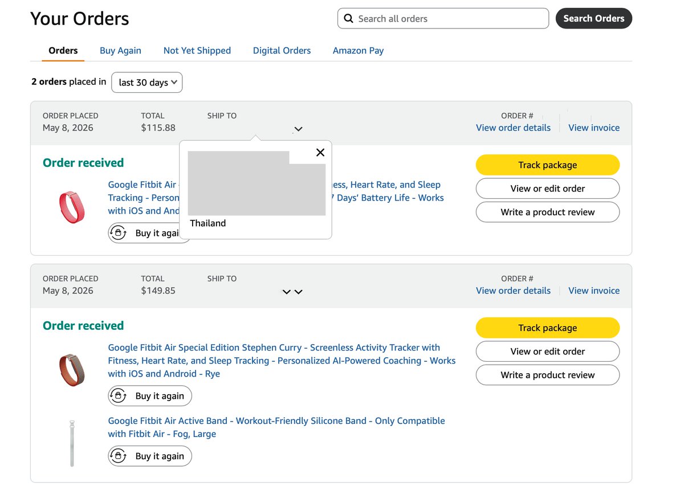Viewport: 684px width, 490px height.
Task: Click the magnifier icon in search field
Action: point(348,19)
